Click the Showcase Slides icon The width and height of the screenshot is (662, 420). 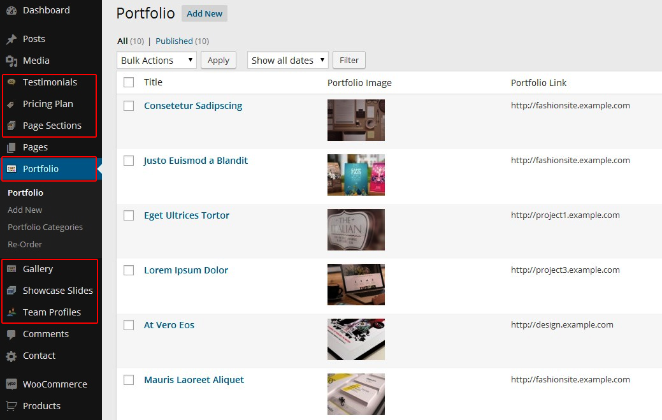click(x=11, y=291)
